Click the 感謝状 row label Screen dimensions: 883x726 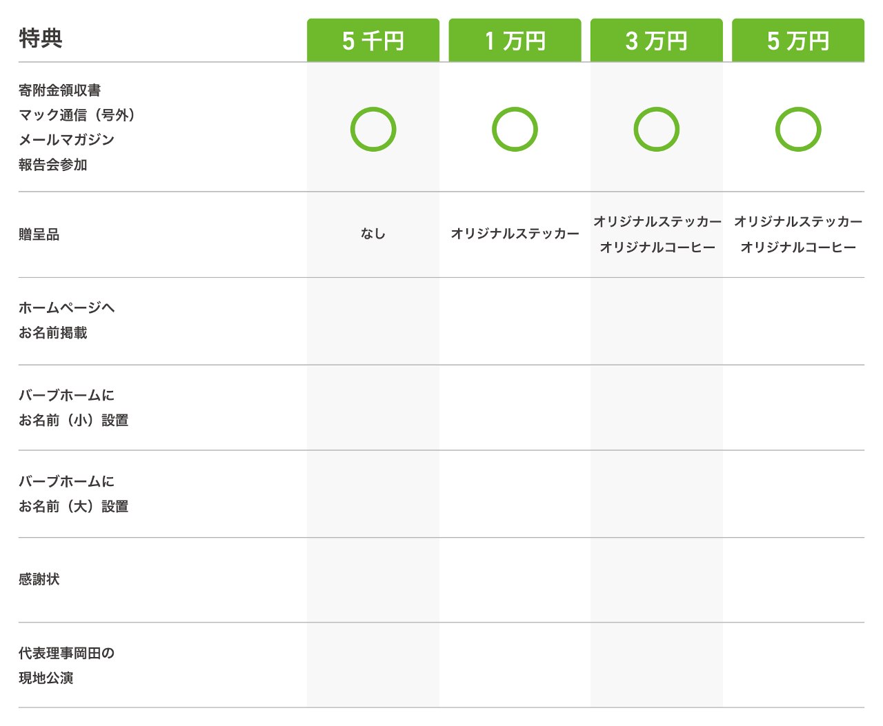39,579
